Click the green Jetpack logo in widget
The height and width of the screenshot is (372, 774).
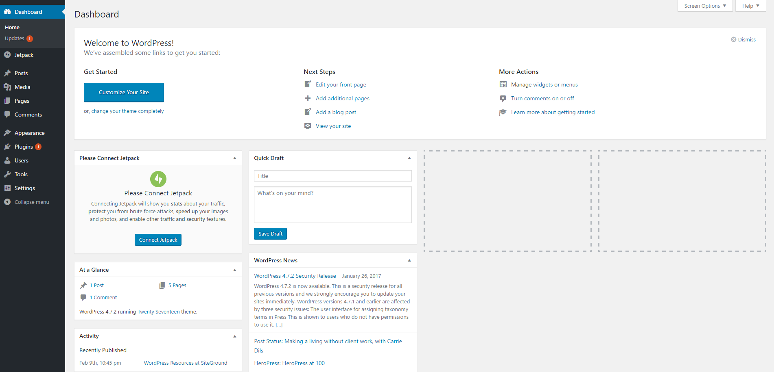coord(158,179)
